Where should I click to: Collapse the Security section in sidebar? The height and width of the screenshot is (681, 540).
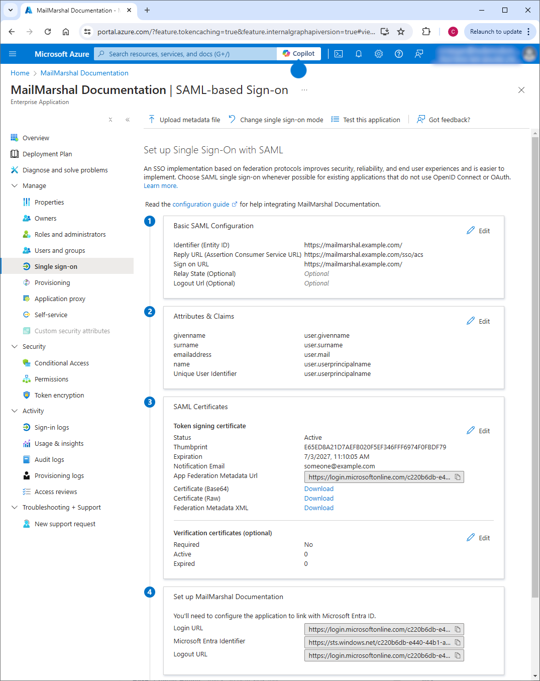pyautogui.click(x=15, y=347)
